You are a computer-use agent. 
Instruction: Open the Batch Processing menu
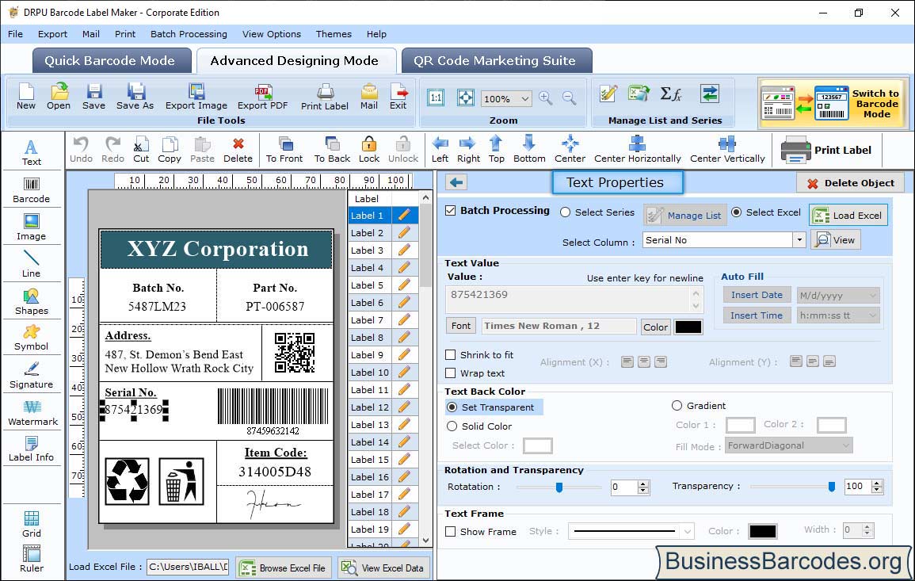click(189, 34)
